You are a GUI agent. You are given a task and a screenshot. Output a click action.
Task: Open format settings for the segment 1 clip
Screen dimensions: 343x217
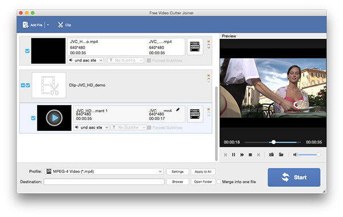coord(195,114)
